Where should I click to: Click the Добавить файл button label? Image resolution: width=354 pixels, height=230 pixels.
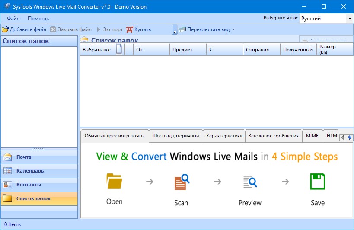click(x=28, y=29)
